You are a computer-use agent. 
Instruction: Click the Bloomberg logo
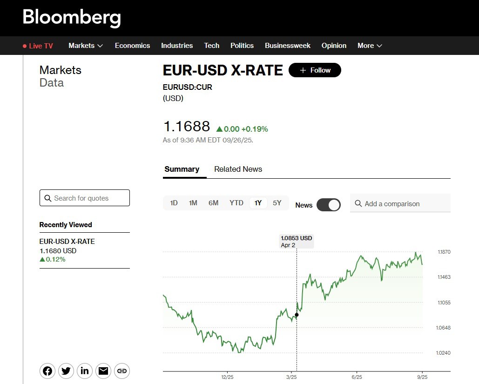click(72, 18)
